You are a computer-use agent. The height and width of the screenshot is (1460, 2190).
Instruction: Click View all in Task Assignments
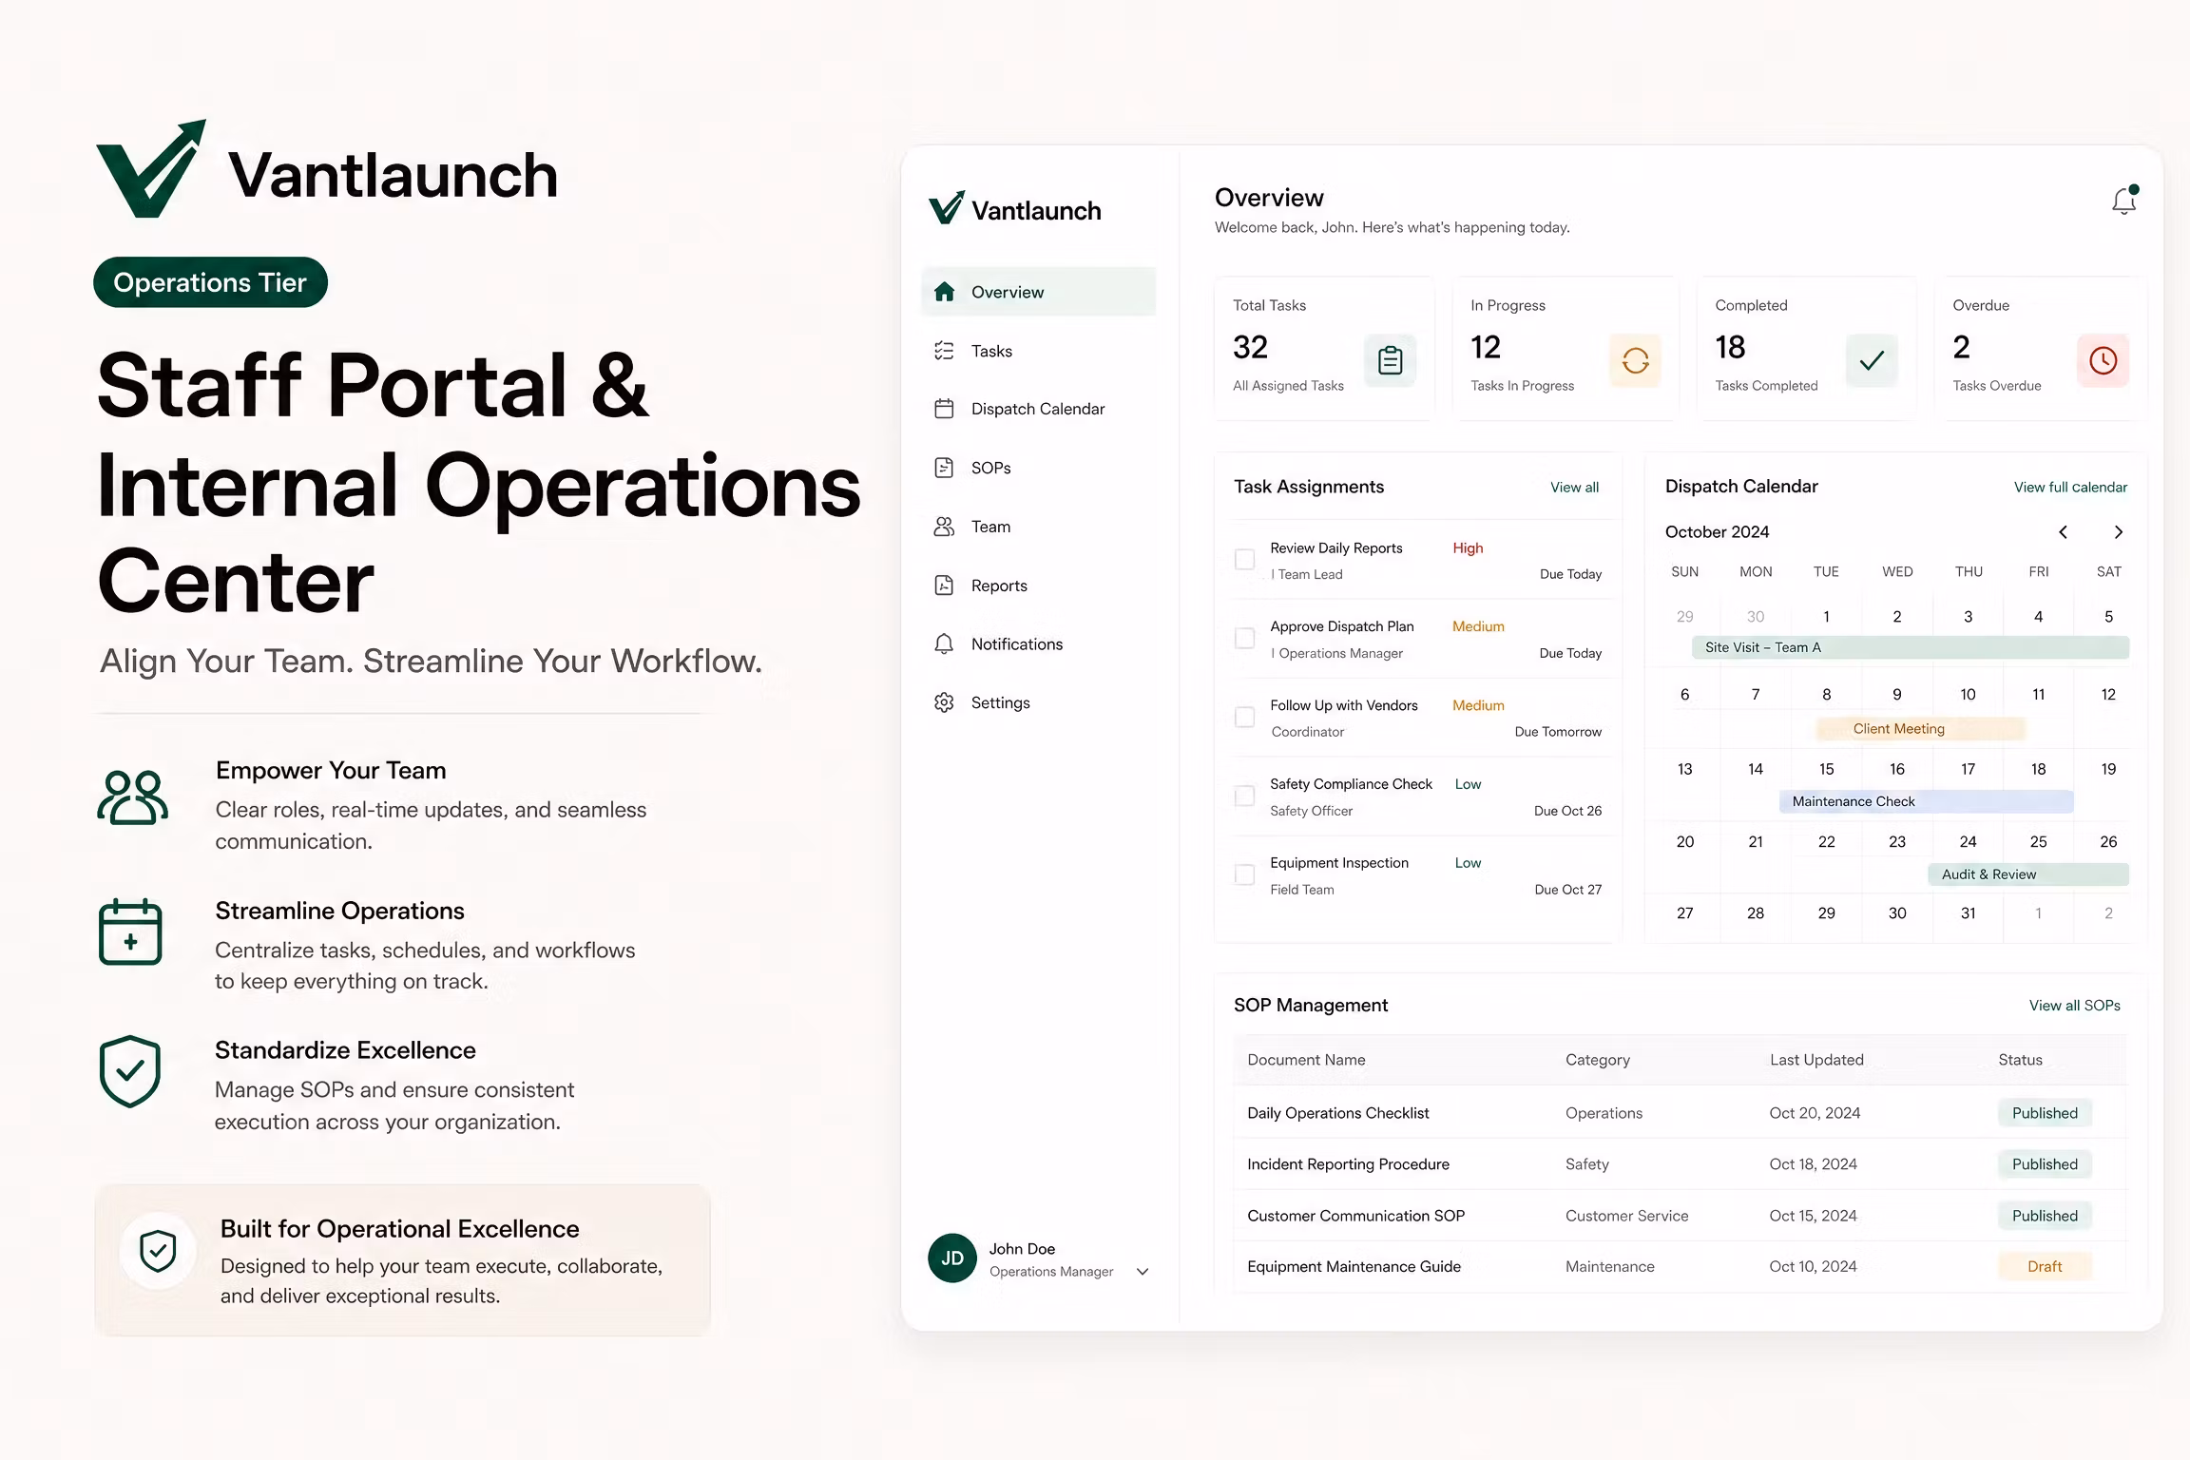1574,488
